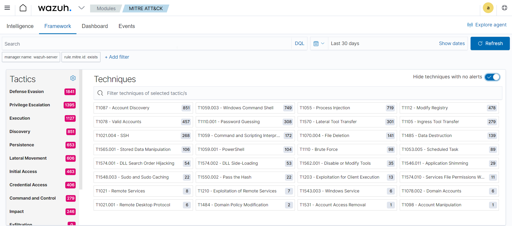512x226 pixels.
Task: Click the techniques filter magnifier icon
Action: [x=100, y=93]
